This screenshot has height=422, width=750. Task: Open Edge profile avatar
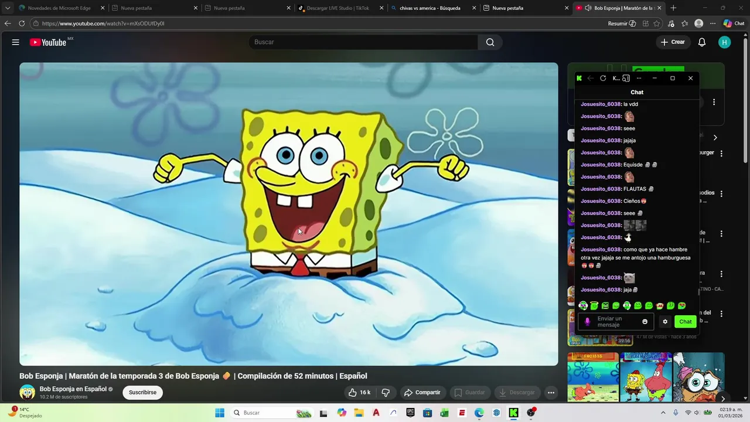point(698,23)
